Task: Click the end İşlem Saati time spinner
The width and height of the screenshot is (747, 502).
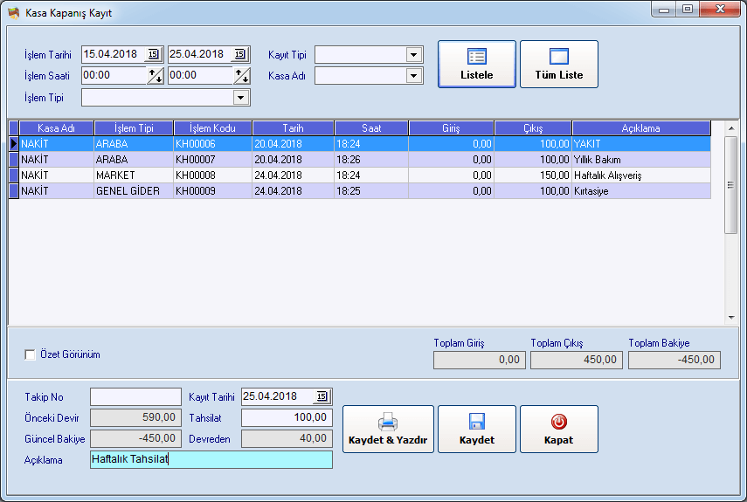Action: click(242, 76)
